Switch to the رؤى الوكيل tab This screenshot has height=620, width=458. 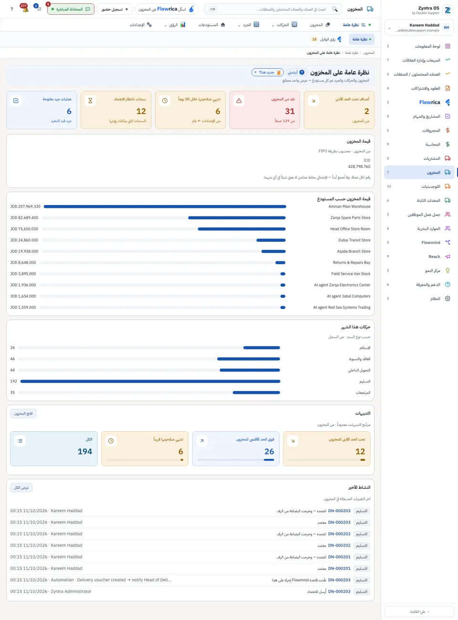(326, 39)
